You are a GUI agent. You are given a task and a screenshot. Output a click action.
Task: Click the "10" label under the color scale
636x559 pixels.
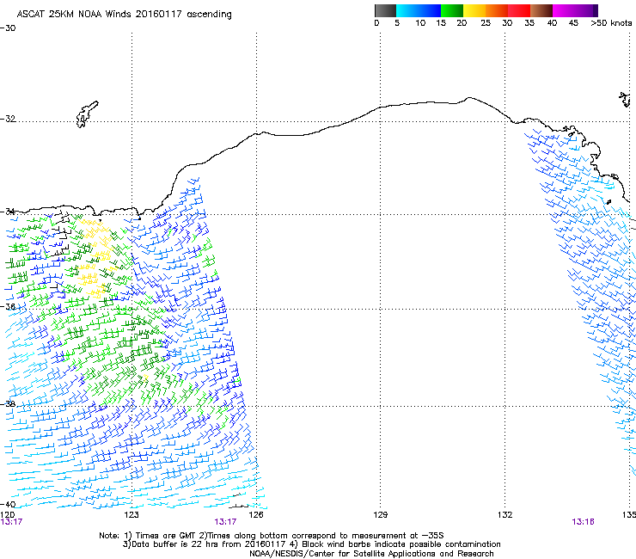pyautogui.click(x=420, y=23)
